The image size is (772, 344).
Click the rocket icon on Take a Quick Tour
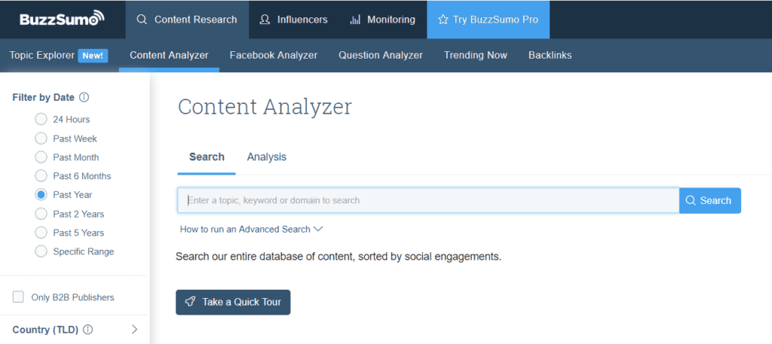click(190, 302)
